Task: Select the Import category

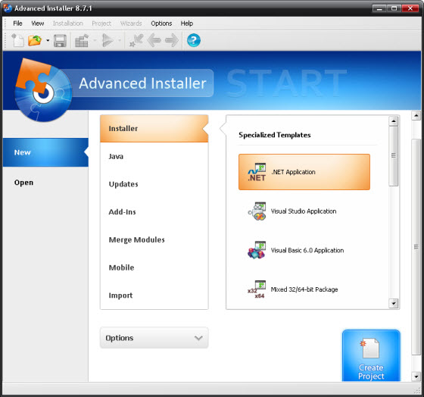Action: click(154, 295)
